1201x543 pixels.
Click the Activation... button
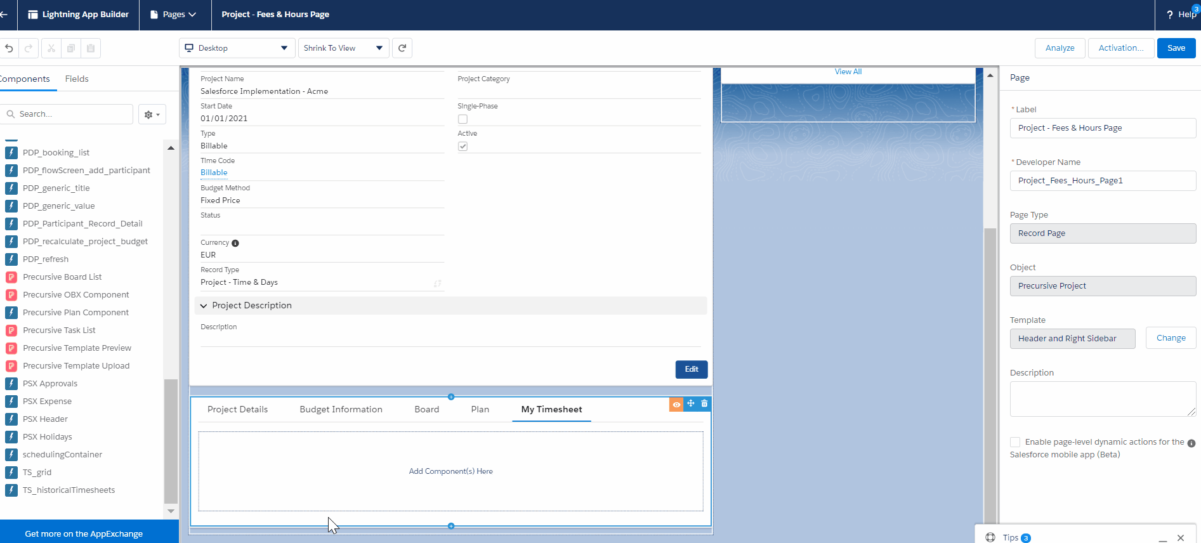coord(1121,48)
